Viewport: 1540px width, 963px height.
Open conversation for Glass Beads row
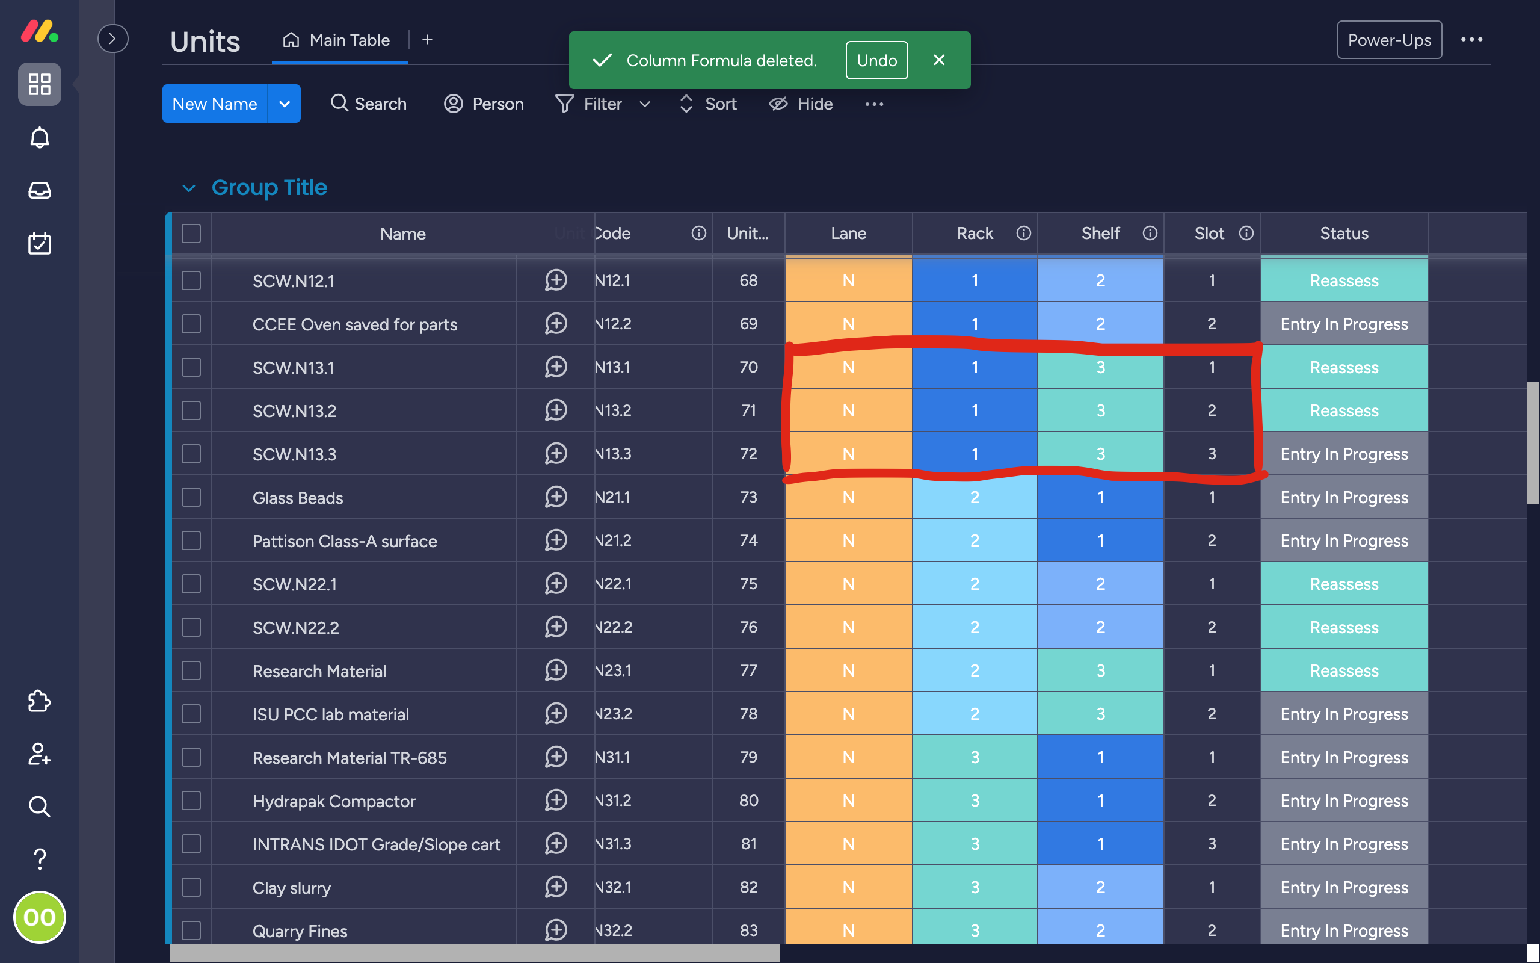tap(556, 497)
